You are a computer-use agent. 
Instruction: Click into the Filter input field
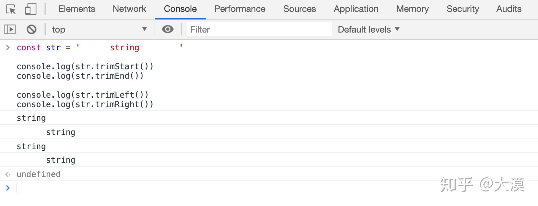tap(259, 29)
